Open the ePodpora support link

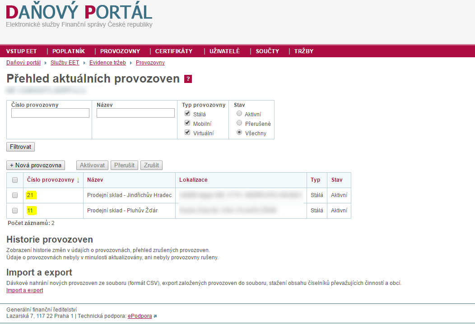pos(140,316)
